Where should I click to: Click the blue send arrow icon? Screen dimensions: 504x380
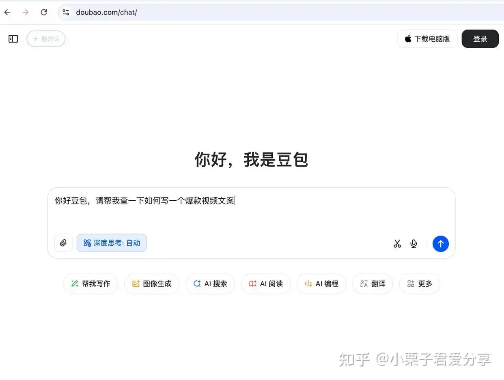(x=441, y=244)
